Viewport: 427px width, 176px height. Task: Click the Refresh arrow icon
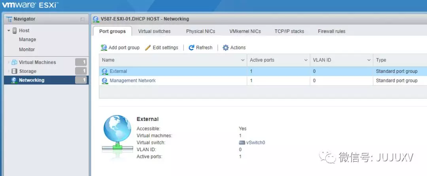(192, 48)
